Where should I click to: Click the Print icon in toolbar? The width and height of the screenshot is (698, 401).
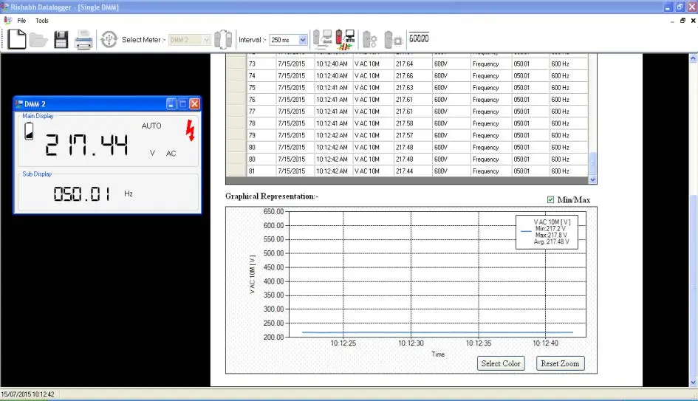coord(84,40)
